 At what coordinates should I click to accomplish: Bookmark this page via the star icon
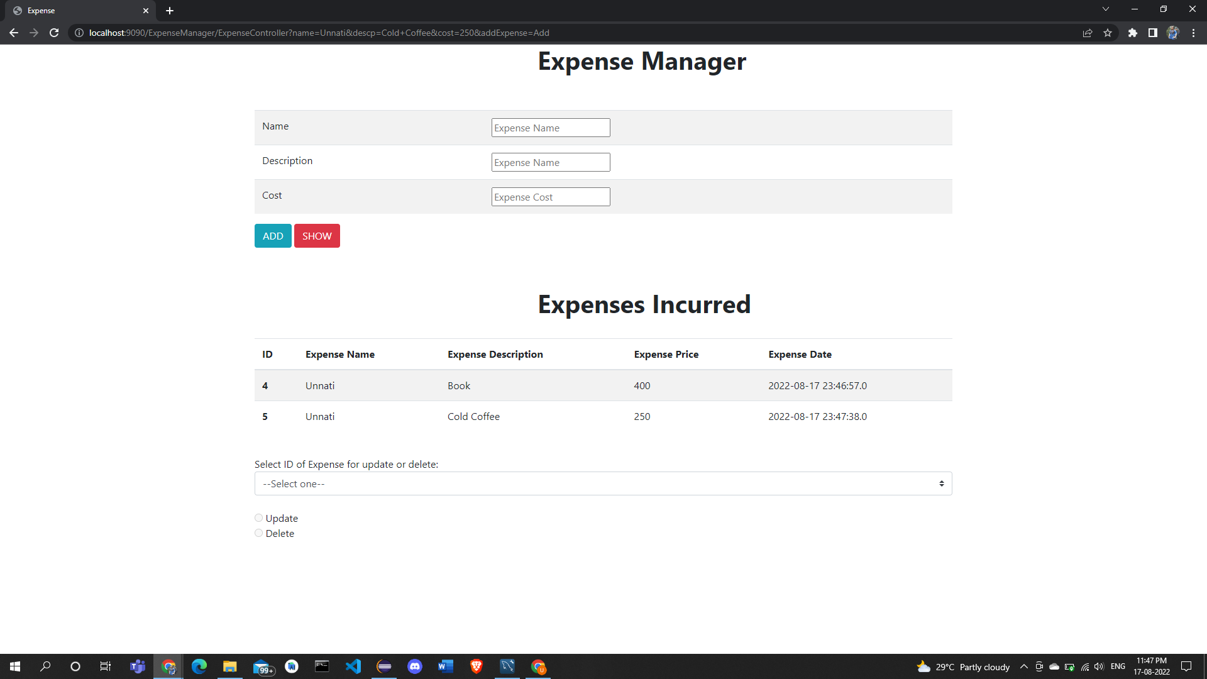click(x=1108, y=33)
